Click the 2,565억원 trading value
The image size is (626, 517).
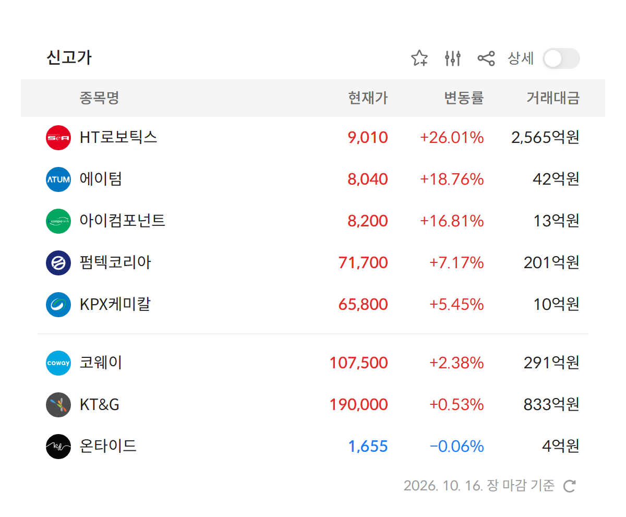(x=545, y=138)
